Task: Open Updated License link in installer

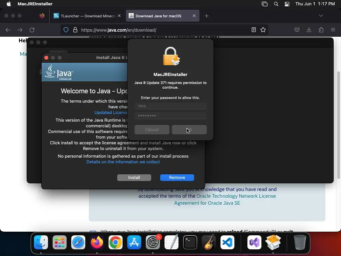Action: pos(111,113)
